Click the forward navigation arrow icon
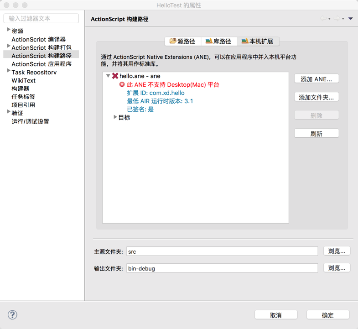This screenshot has width=358, height=329. [337, 19]
